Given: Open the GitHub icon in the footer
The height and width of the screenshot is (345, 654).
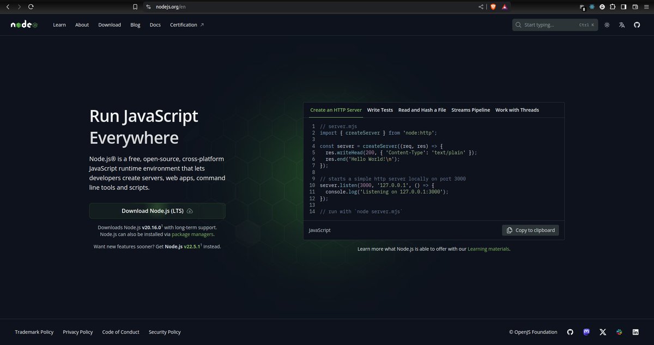Looking at the screenshot, I should [570, 332].
